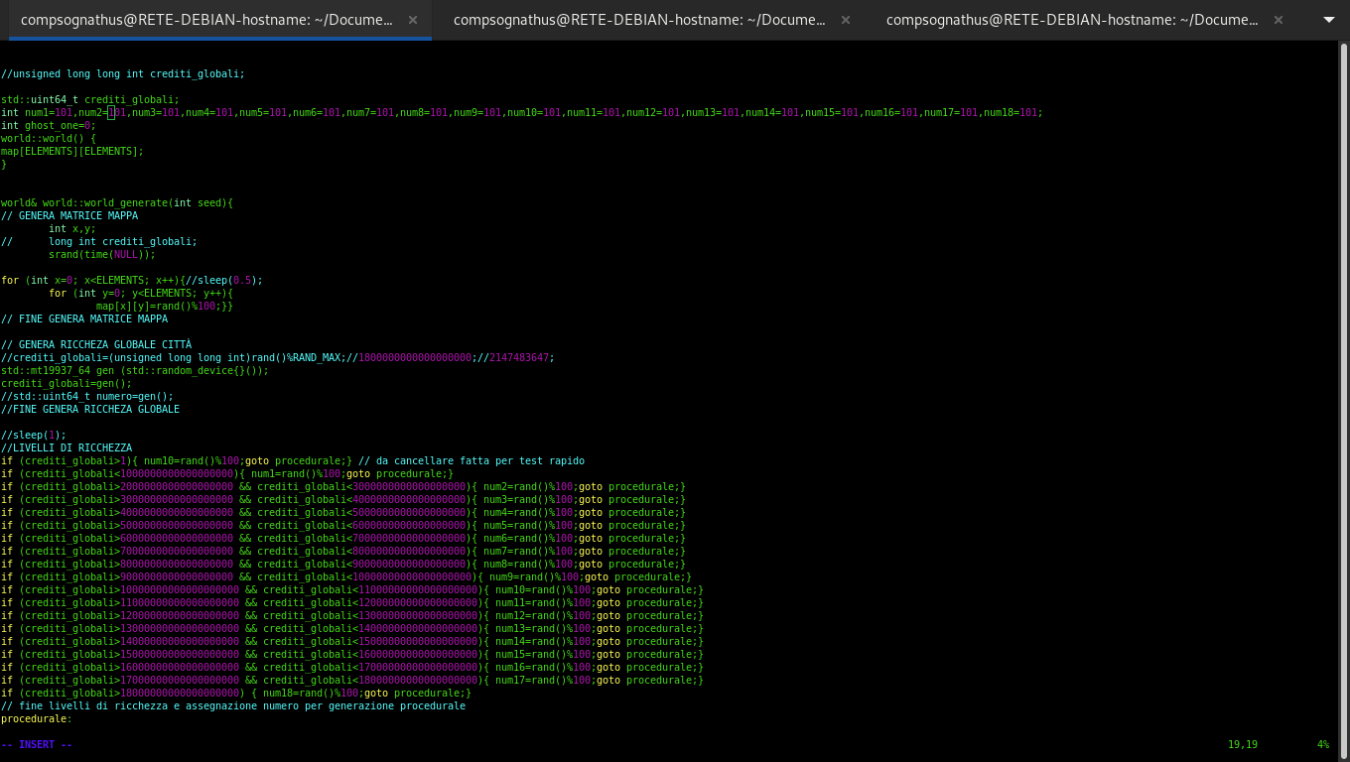Click the if-line assigning 'num5=rand()%100'
1350x762 pixels.
click(343, 525)
